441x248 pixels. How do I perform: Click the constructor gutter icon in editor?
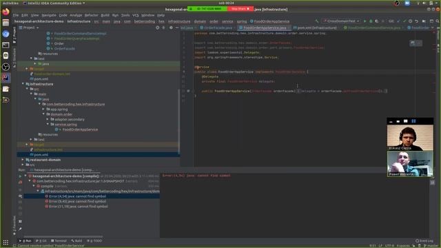pyautogui.click(x=188, y=91)
